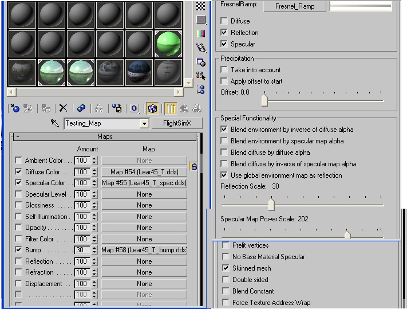411x309 pixels.
Task: Open the Material/Map Navigator icon
Action: point(200,89)
